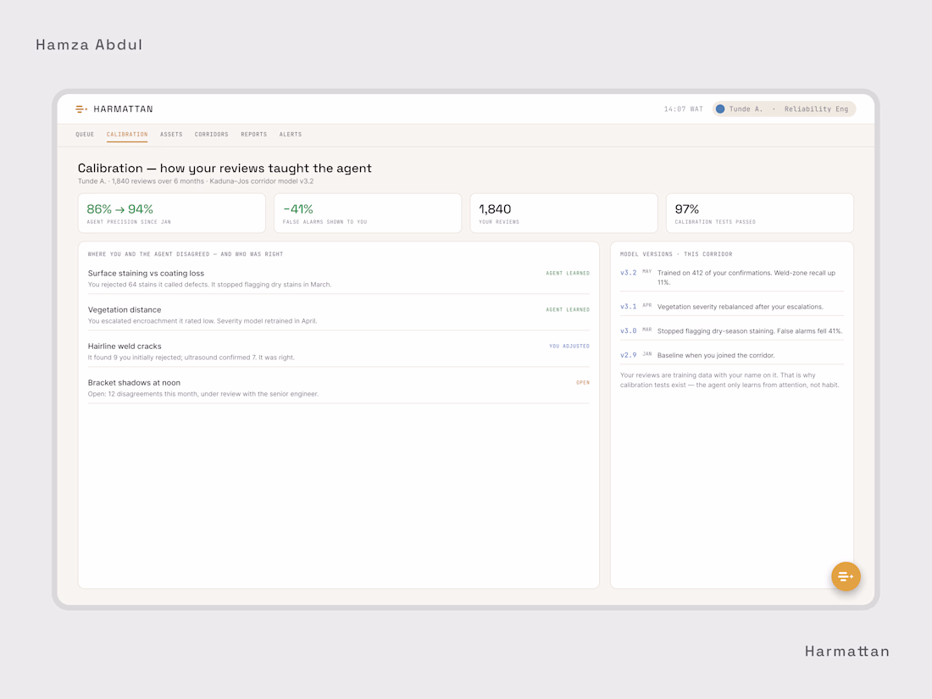Select the 97% calibration tests passed card
The image size is (932, 699).
point(760,214)
